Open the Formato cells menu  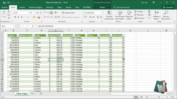click(140, 18)
